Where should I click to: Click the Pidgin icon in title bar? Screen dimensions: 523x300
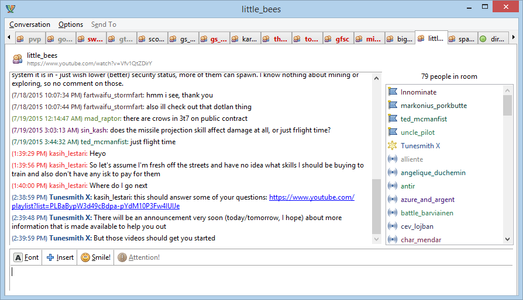10,9
